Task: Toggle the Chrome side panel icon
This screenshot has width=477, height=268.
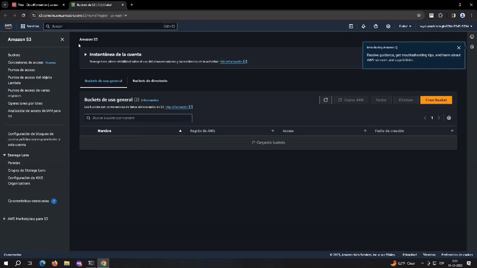Action: [453, 15]
